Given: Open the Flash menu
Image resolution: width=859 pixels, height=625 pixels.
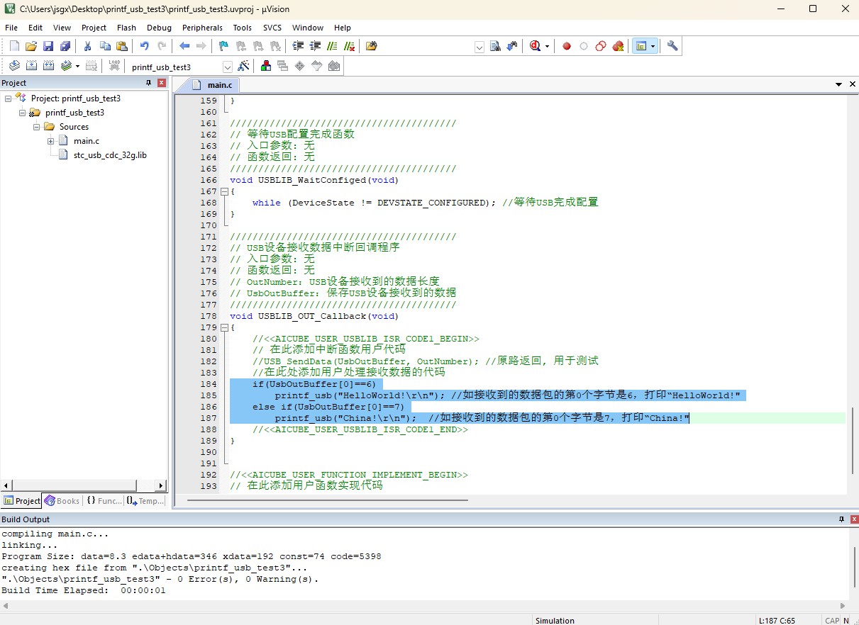Looking at the screenshot, I should point(126,28).
